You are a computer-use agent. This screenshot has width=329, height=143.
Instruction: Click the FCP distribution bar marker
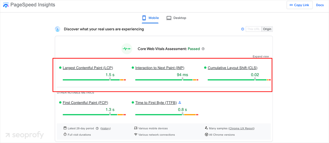pyautogui.click(x=110, y=114)
